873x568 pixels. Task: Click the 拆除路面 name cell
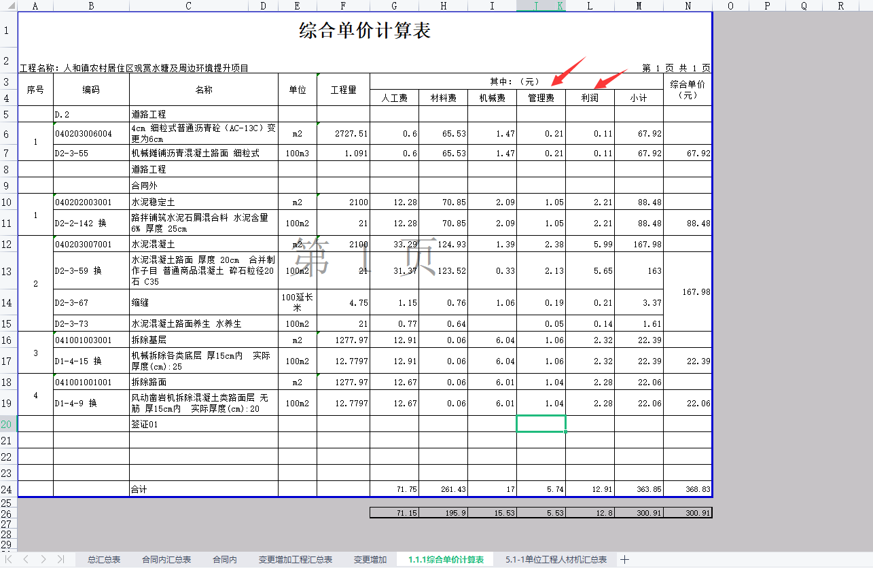[x=203, y=382]
